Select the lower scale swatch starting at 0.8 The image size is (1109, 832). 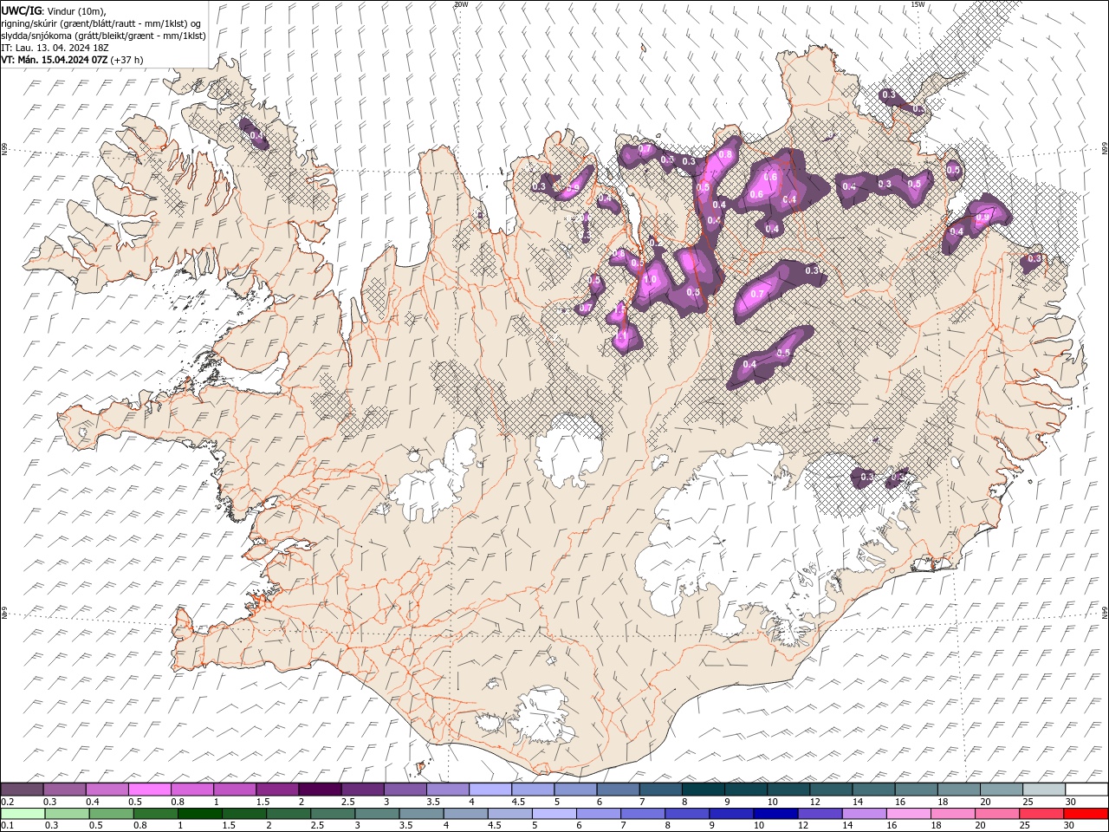[x=155, y=814]
